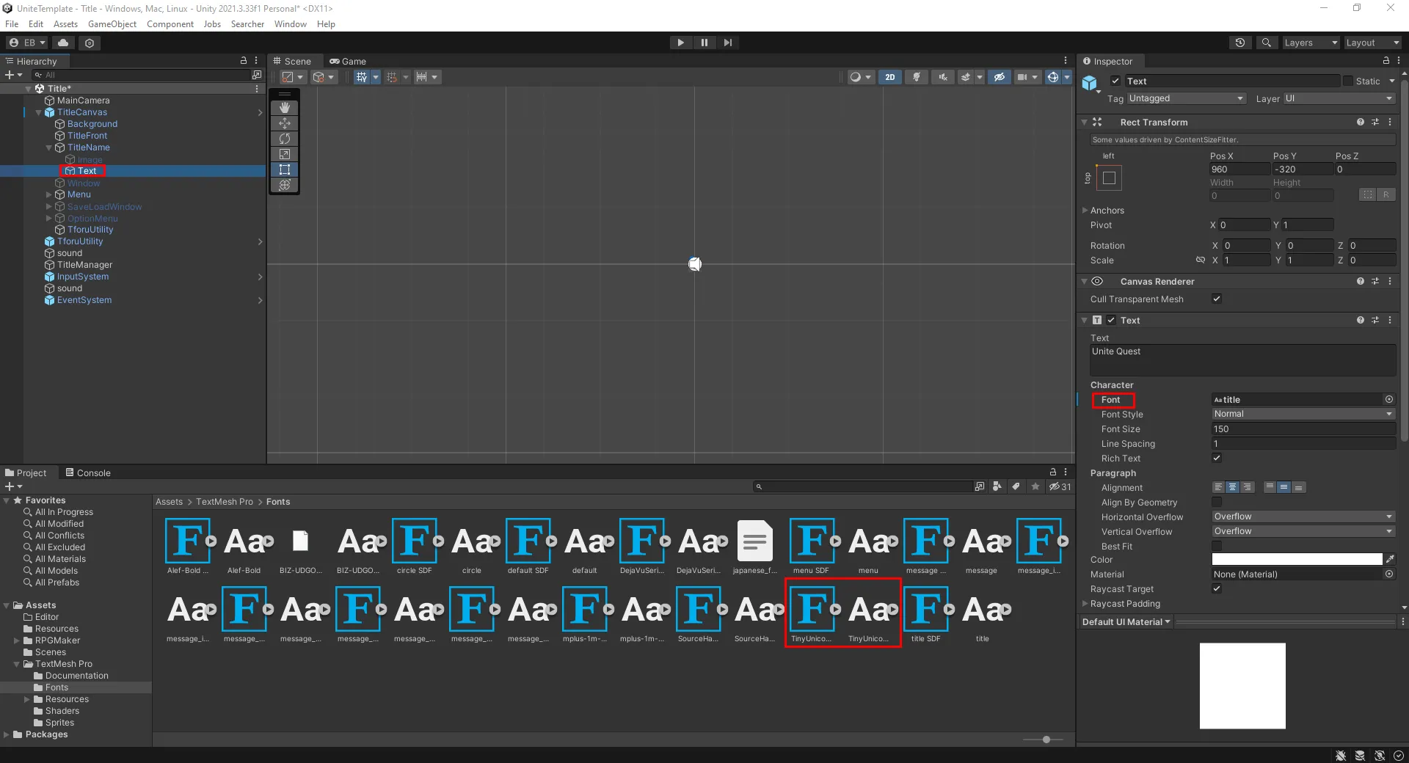Click the Step frame button
This screenshot has width=1409, height=763.
point(727,43)
